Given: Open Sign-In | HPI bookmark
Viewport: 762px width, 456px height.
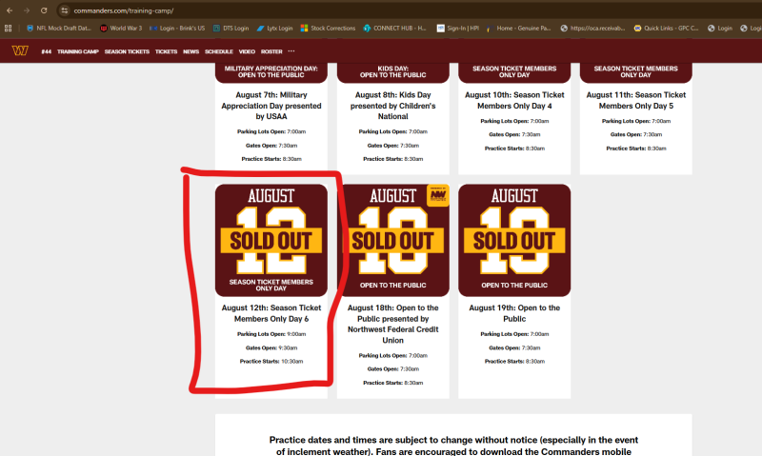Looking at the screenshot, I should [458, 29].
